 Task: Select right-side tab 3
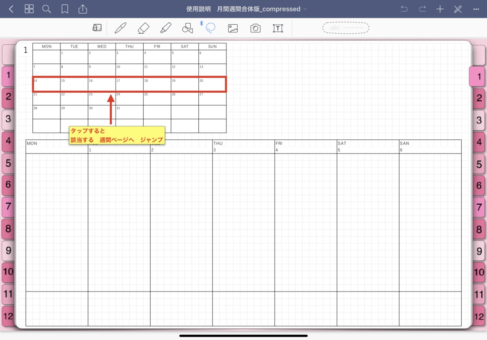coord(478,120)
